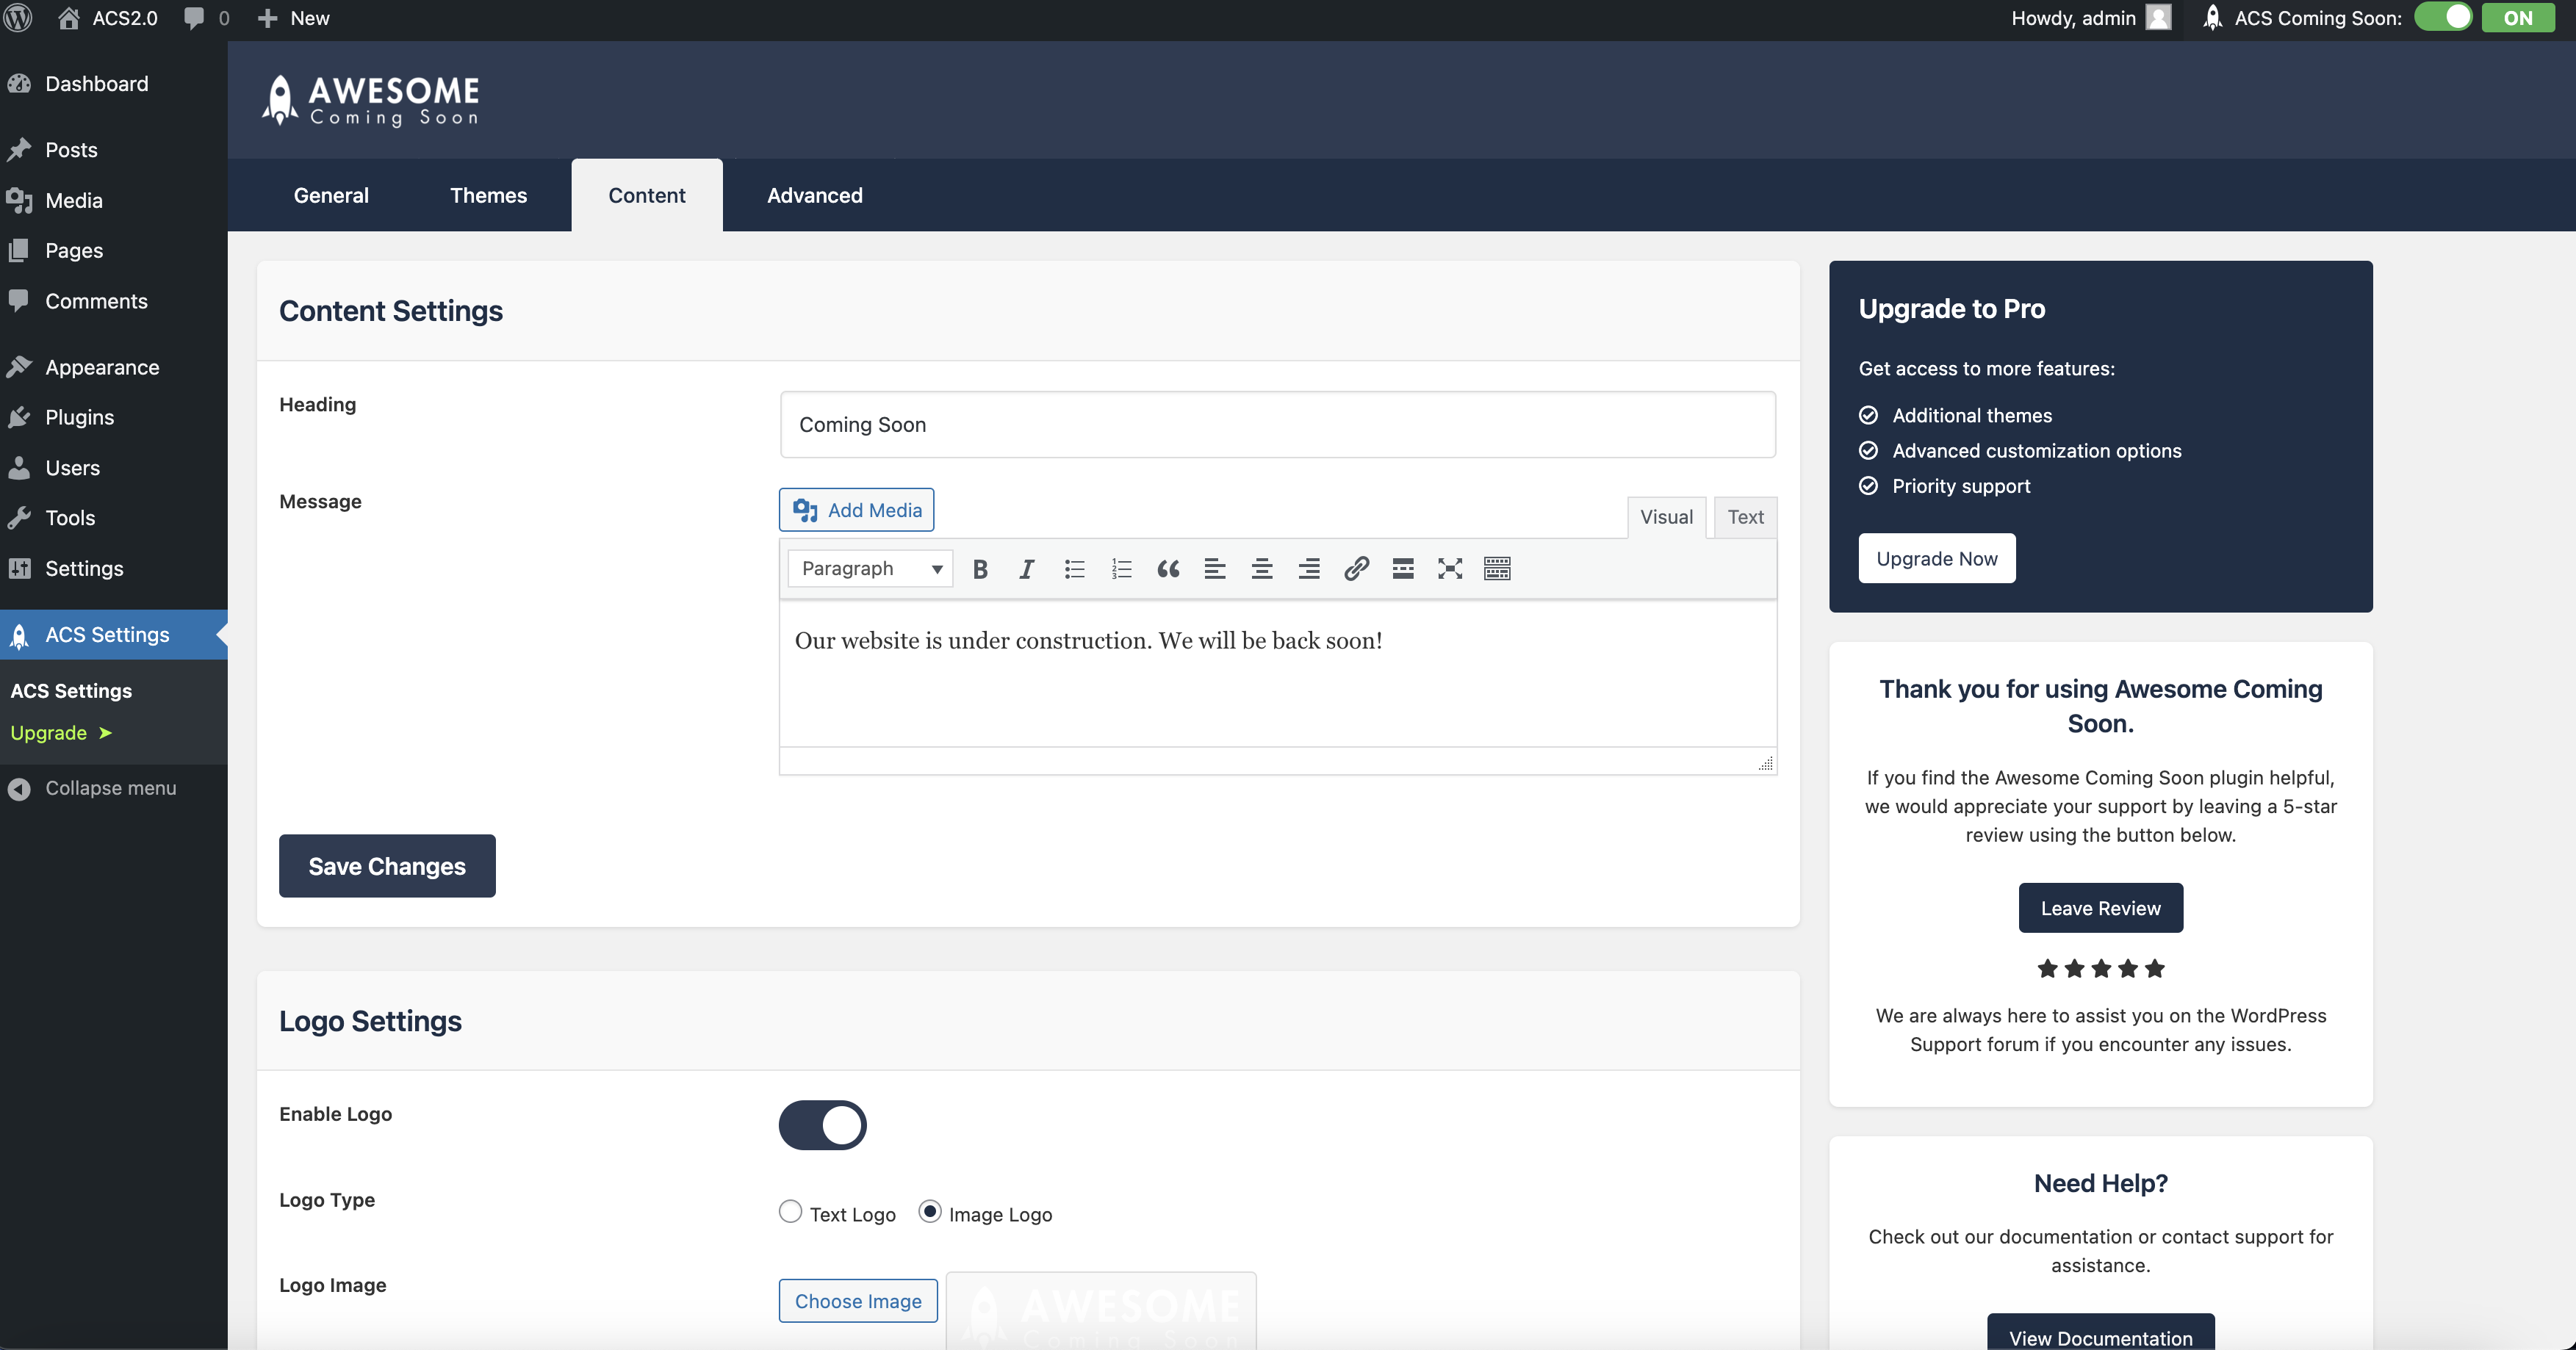
Task: Align message text right
Action: coord(1309,569)
